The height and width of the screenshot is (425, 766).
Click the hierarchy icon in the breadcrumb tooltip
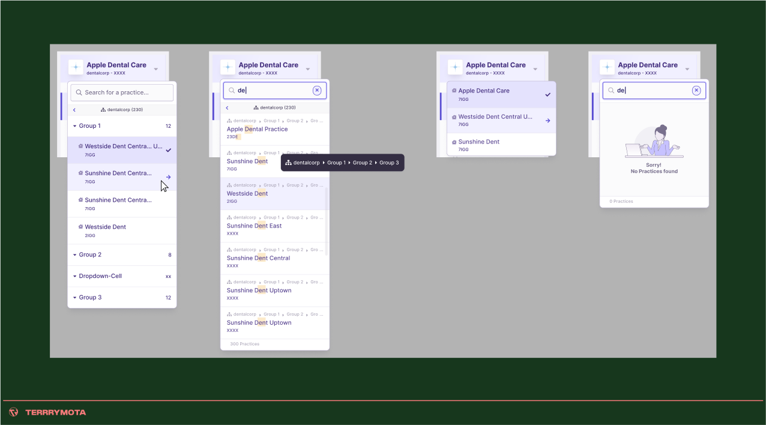coord(289,162)
